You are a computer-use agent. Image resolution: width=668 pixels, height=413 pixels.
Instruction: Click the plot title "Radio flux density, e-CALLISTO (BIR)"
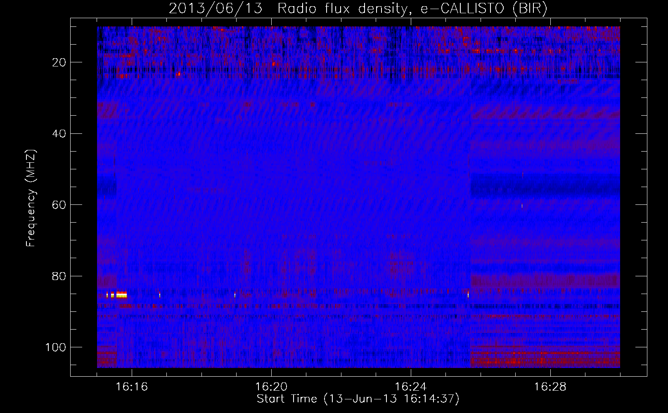click(x=412, y=9)
